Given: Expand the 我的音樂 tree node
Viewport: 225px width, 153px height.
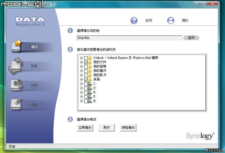Looking at the screenshot, I should pyautogui.click(x=81, y=66).
